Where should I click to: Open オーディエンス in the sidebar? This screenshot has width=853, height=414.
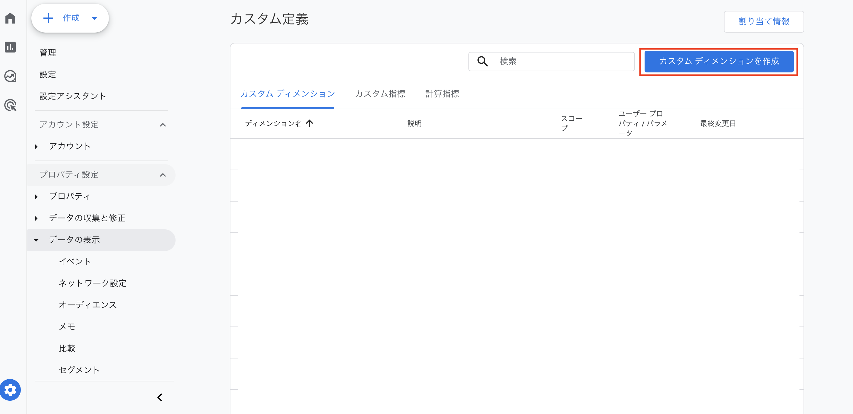88,305
